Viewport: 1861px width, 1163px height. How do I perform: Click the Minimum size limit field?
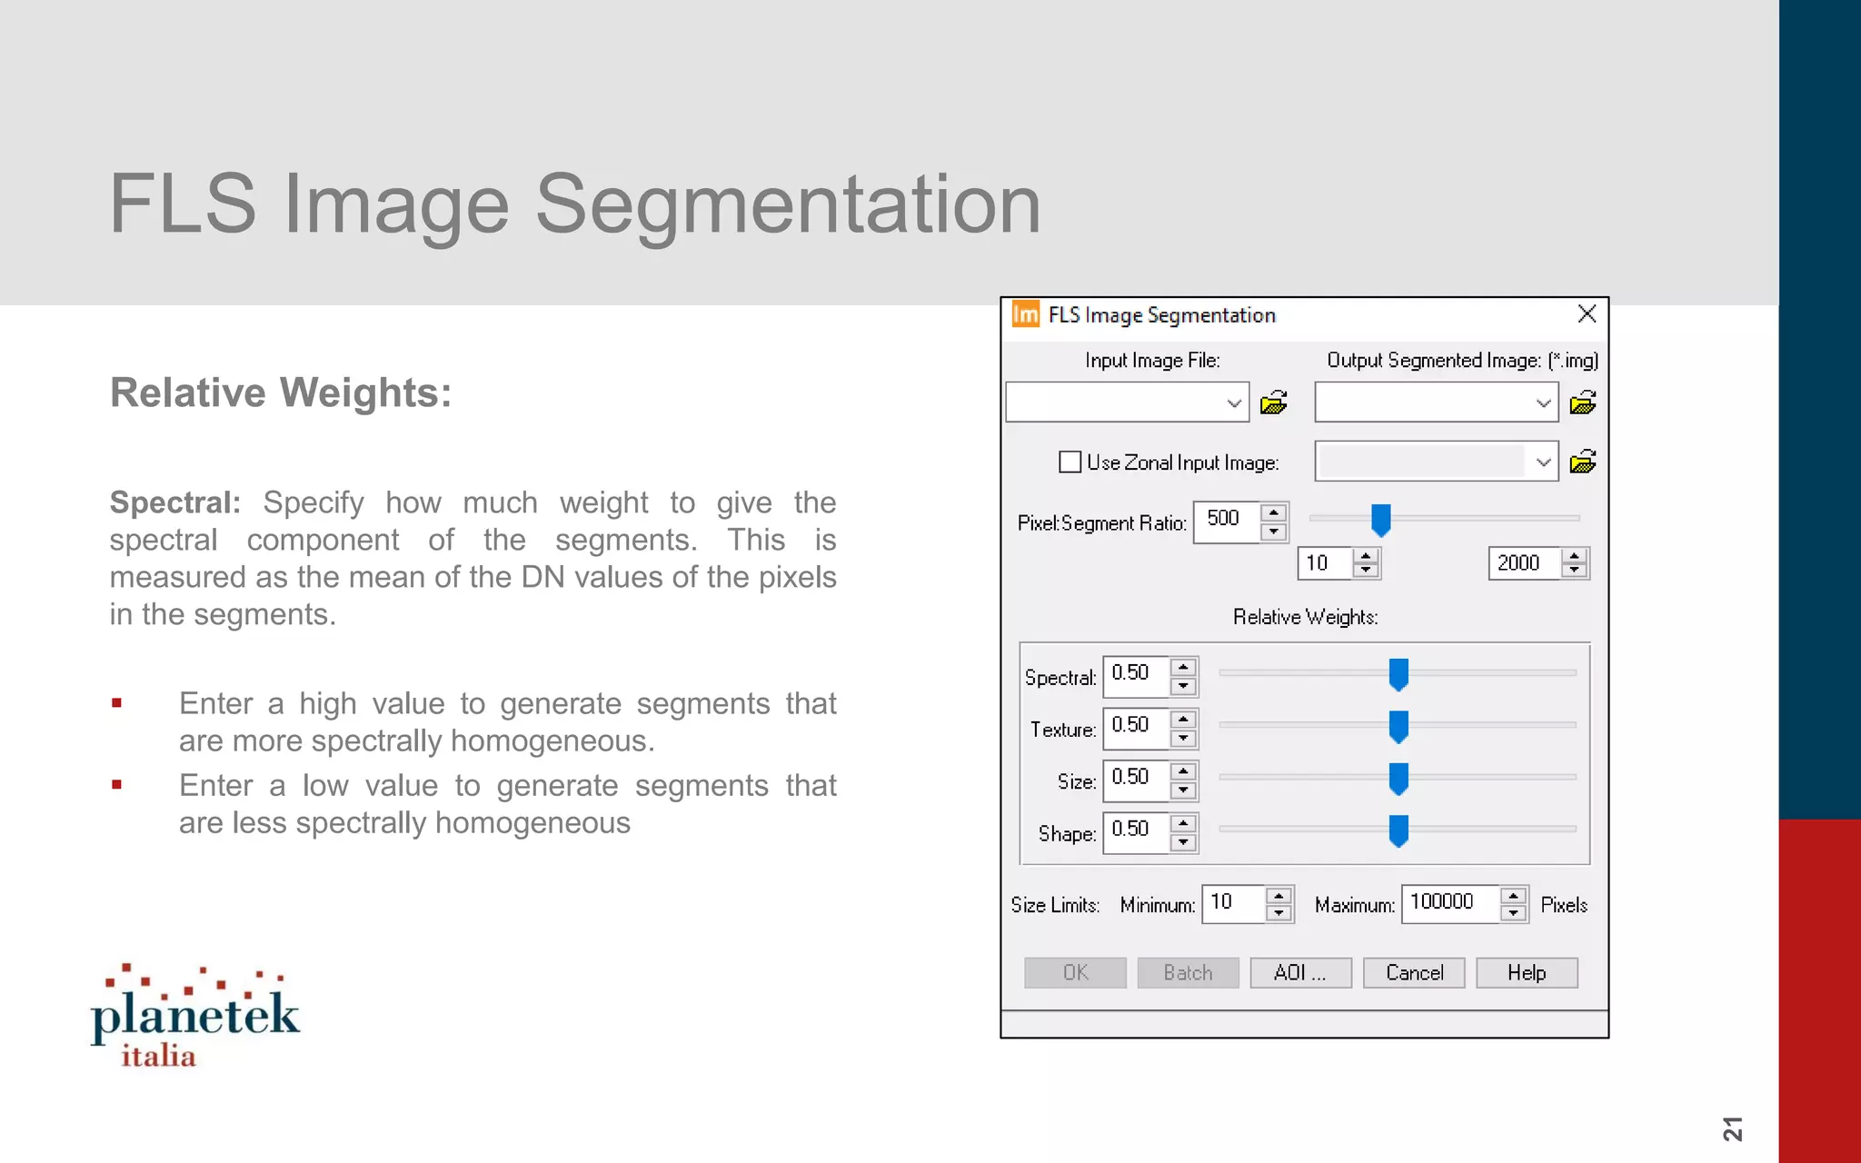(x=1232, y=903)
